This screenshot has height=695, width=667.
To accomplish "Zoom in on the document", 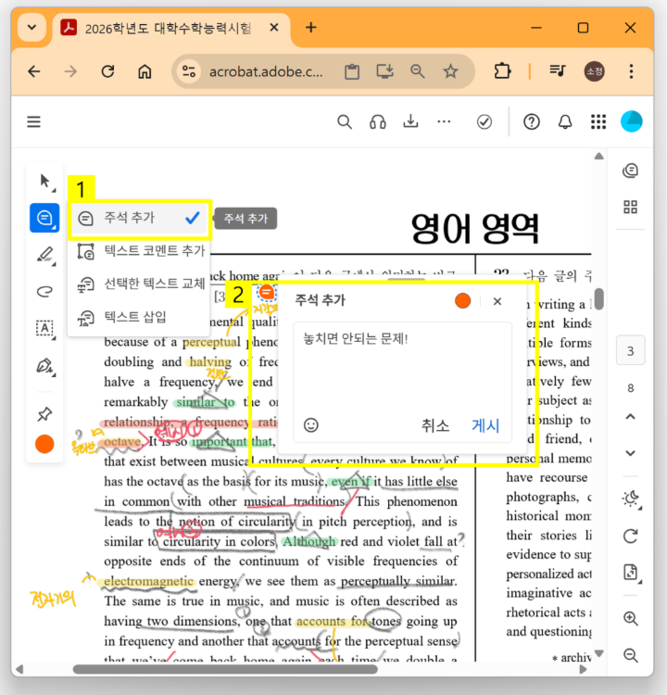I will 630,618.
